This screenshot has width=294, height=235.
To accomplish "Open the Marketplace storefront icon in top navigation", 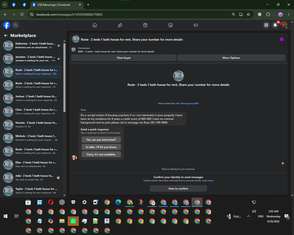I will (171, 25).
